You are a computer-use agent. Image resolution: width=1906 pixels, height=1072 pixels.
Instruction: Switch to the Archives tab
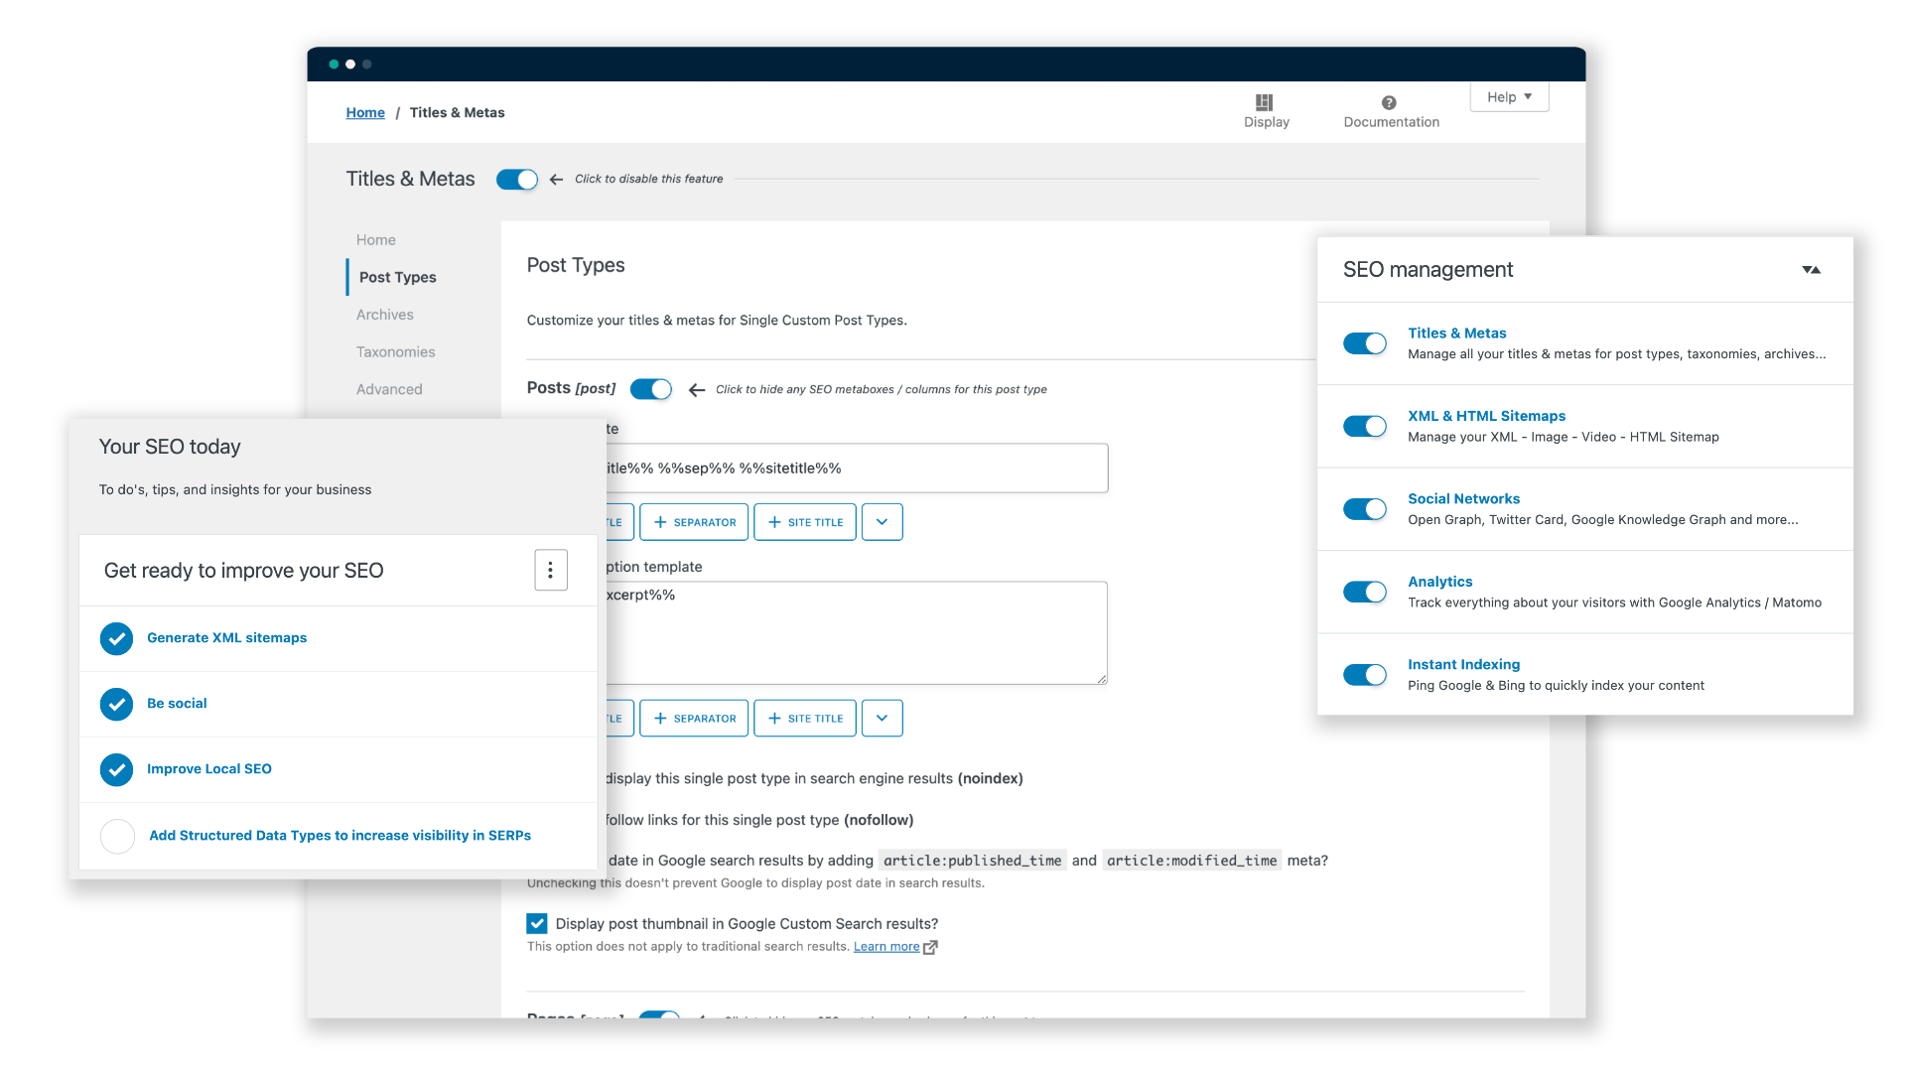[385, 315]
